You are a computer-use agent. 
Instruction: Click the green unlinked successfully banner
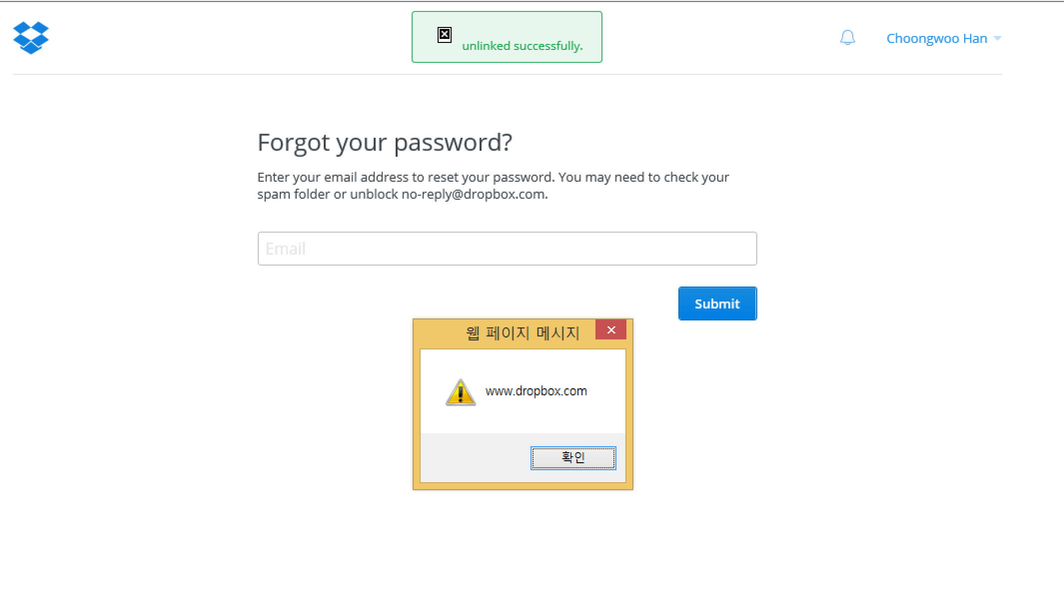click(507, 37)
